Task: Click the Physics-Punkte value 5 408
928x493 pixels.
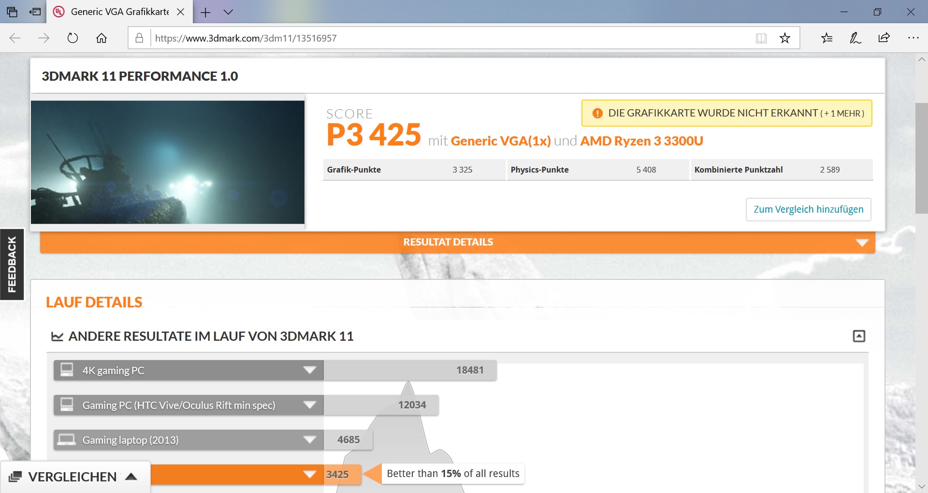Action: click(646, 170)
